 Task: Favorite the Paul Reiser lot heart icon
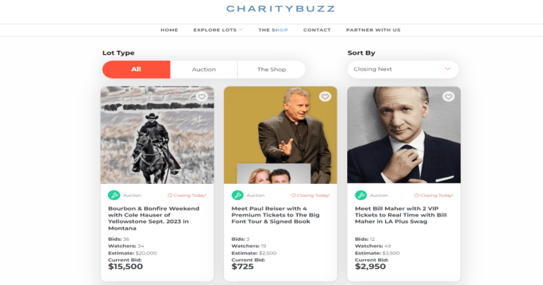click(325, 97)
